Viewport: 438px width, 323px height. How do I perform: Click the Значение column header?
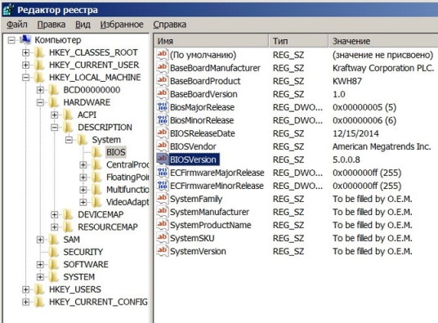(382, 41)
